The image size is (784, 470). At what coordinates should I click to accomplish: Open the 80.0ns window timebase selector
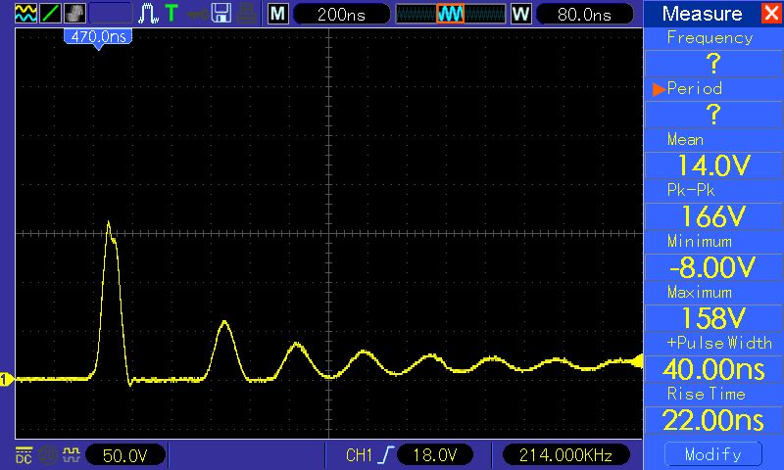pyautogui.click(x=584, y=14)
